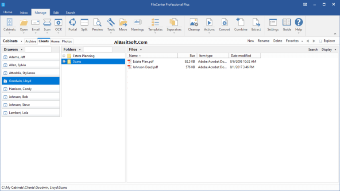The image size is (340, 191).
Task: Select the Photos cabinet tab
Action: click(67, 41)
